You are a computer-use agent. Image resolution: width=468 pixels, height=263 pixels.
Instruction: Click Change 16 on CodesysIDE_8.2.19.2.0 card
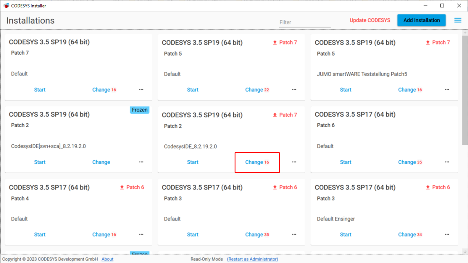coord(257,162)
